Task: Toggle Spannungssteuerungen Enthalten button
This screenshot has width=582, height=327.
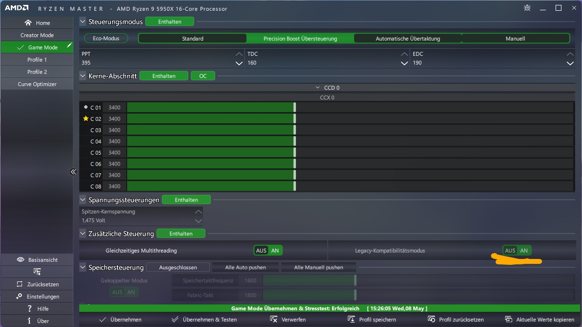Action: pyautogui.click(x=186, y=200)
